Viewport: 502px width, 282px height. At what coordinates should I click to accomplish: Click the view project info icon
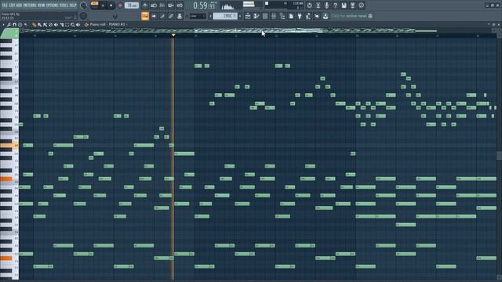[361, 5]
